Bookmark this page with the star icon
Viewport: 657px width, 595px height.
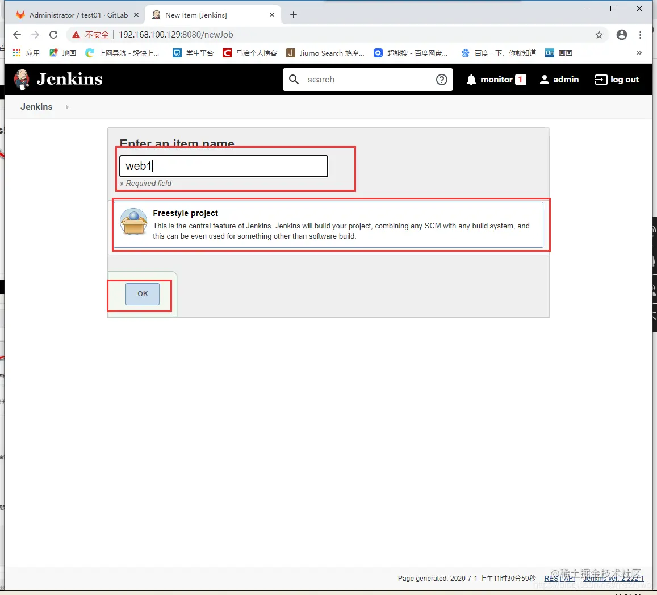599,35
